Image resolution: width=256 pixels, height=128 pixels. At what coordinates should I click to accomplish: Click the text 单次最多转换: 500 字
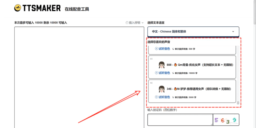185,49
